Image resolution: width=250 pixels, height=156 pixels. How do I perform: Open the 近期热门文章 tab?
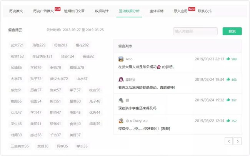click(74, 11)
